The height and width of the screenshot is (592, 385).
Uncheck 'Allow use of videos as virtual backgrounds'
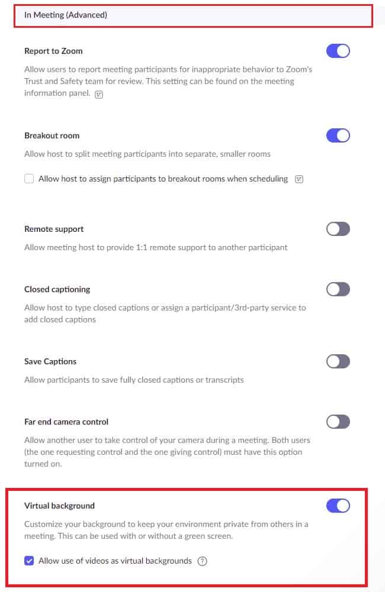pos(29,561)
